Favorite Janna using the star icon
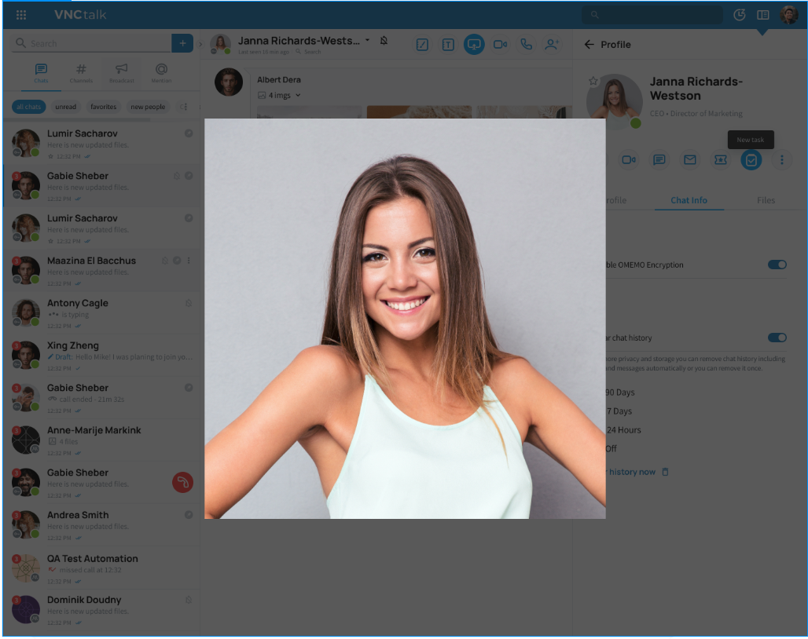Image resolution: width=808 pixels, height=639 pixels. pos(593,81)
